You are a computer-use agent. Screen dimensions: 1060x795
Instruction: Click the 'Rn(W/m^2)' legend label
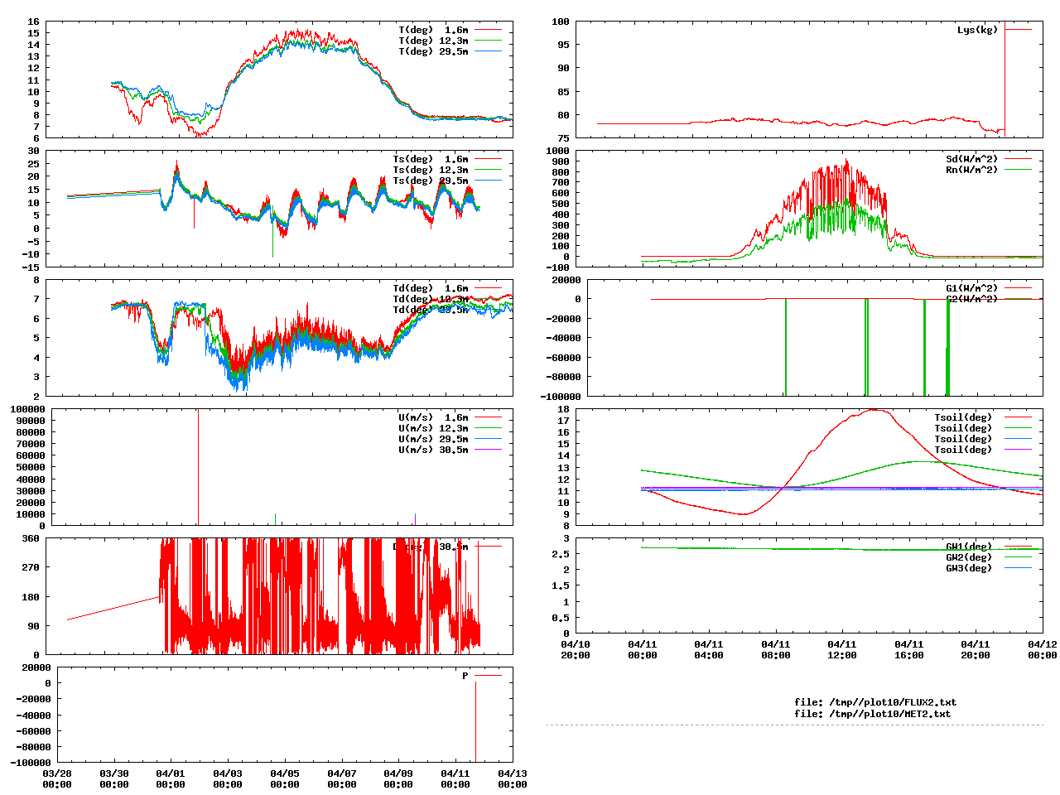point(972,170)
